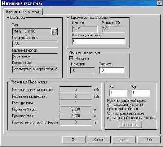Close the Магнитный пускатель dialog
This screenshot has width=163, height=147.
pos(159,3)
